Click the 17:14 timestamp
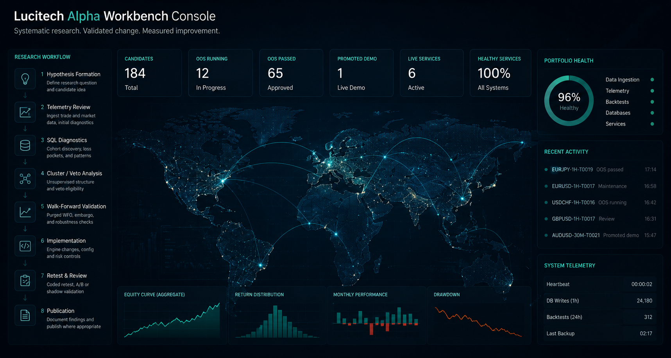This screenshot has width=671, height=358. pos(650,170)
